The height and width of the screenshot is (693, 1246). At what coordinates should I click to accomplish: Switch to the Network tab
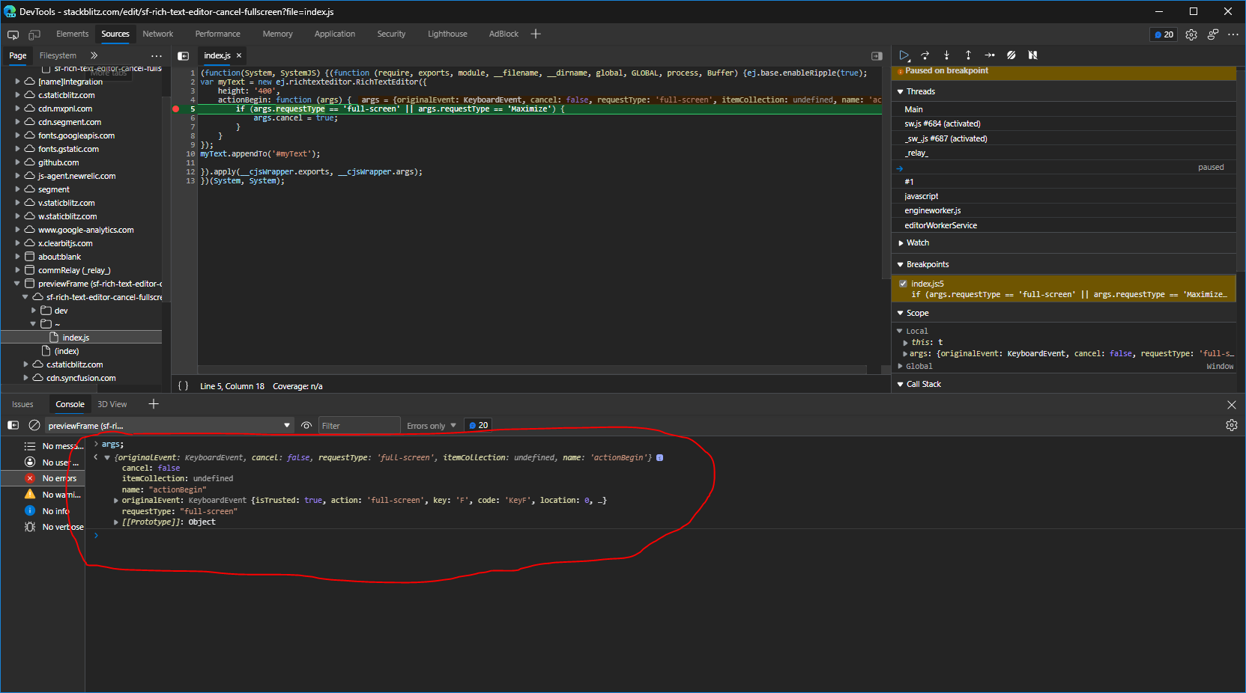point(157,34)
